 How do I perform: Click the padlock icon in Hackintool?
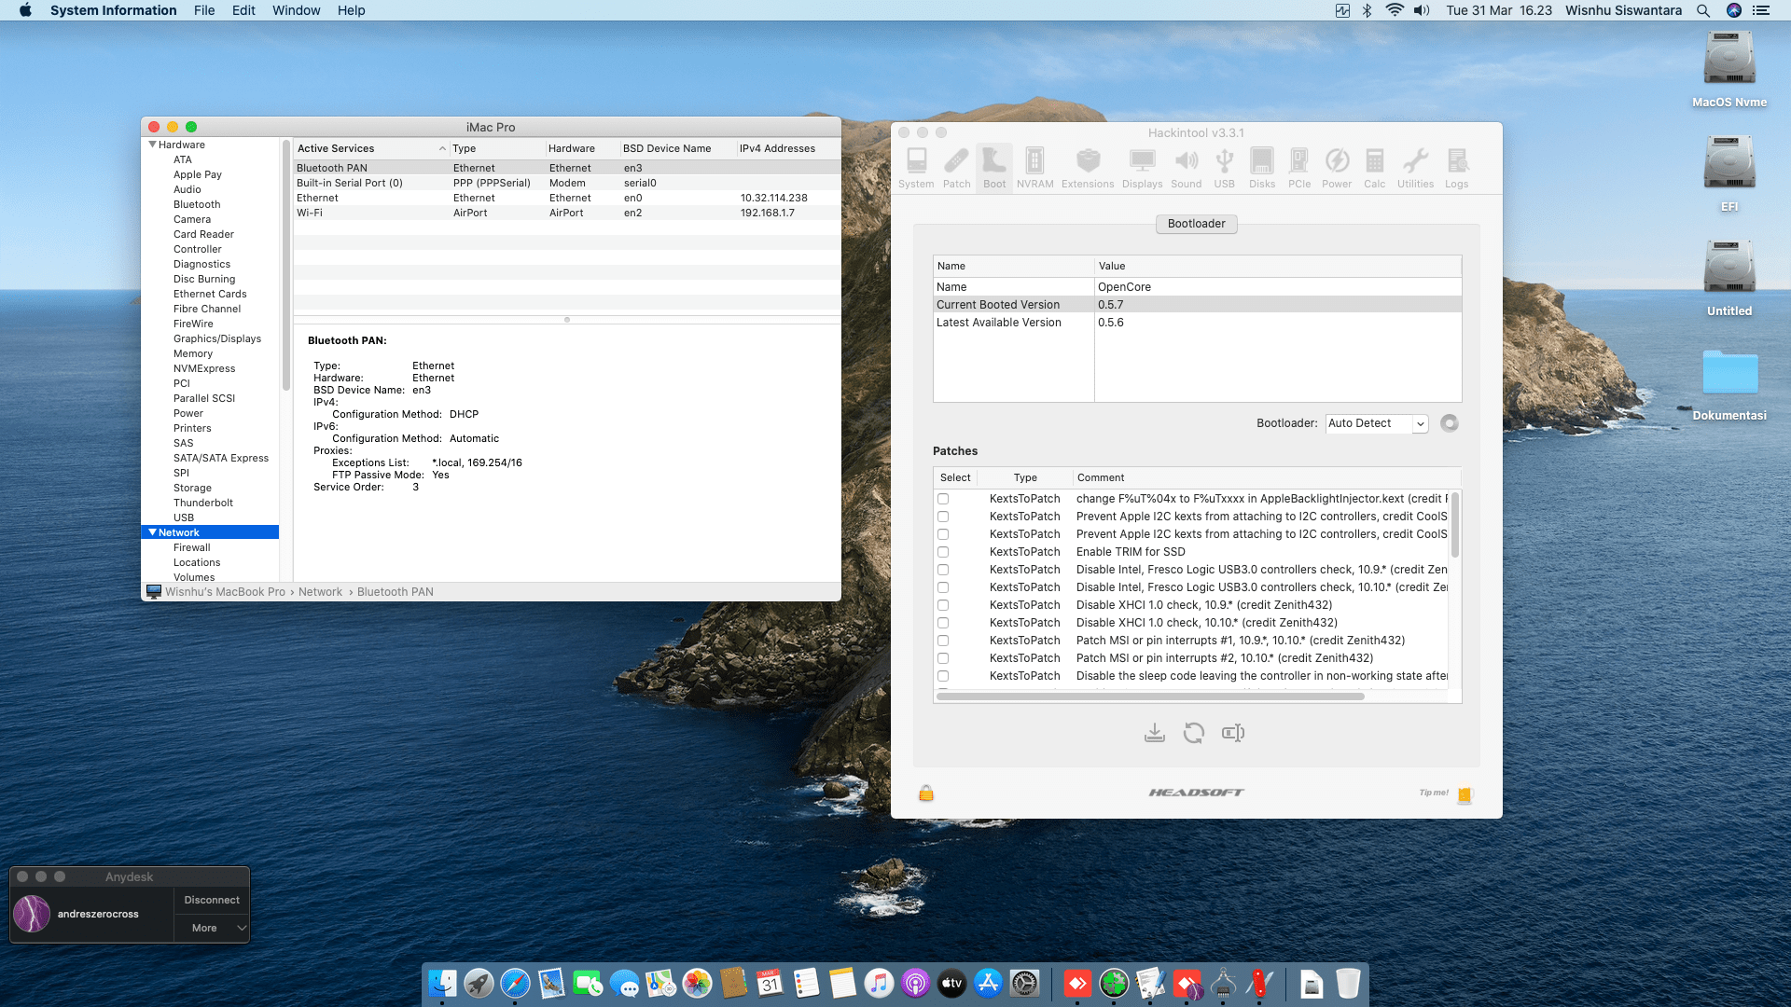(x=925, y=793)
